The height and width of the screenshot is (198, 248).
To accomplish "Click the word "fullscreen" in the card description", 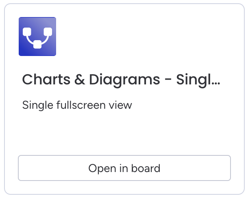I will tap(80, 105).
